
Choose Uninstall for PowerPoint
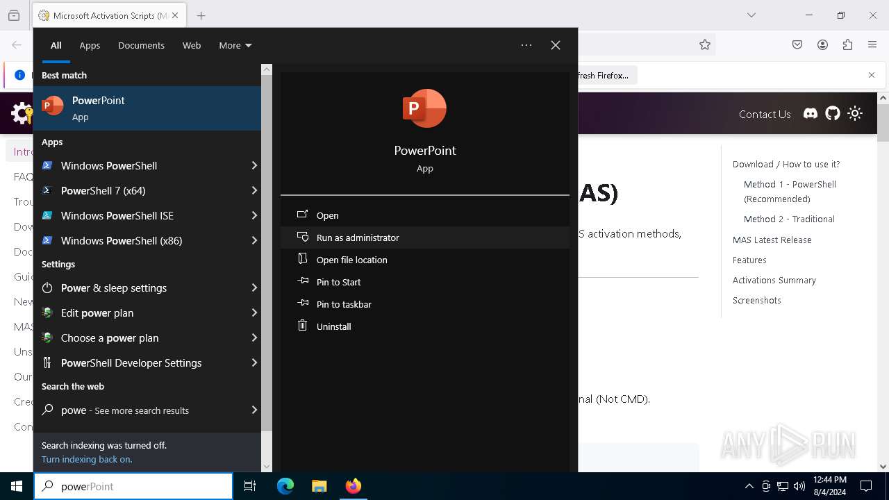424,326
